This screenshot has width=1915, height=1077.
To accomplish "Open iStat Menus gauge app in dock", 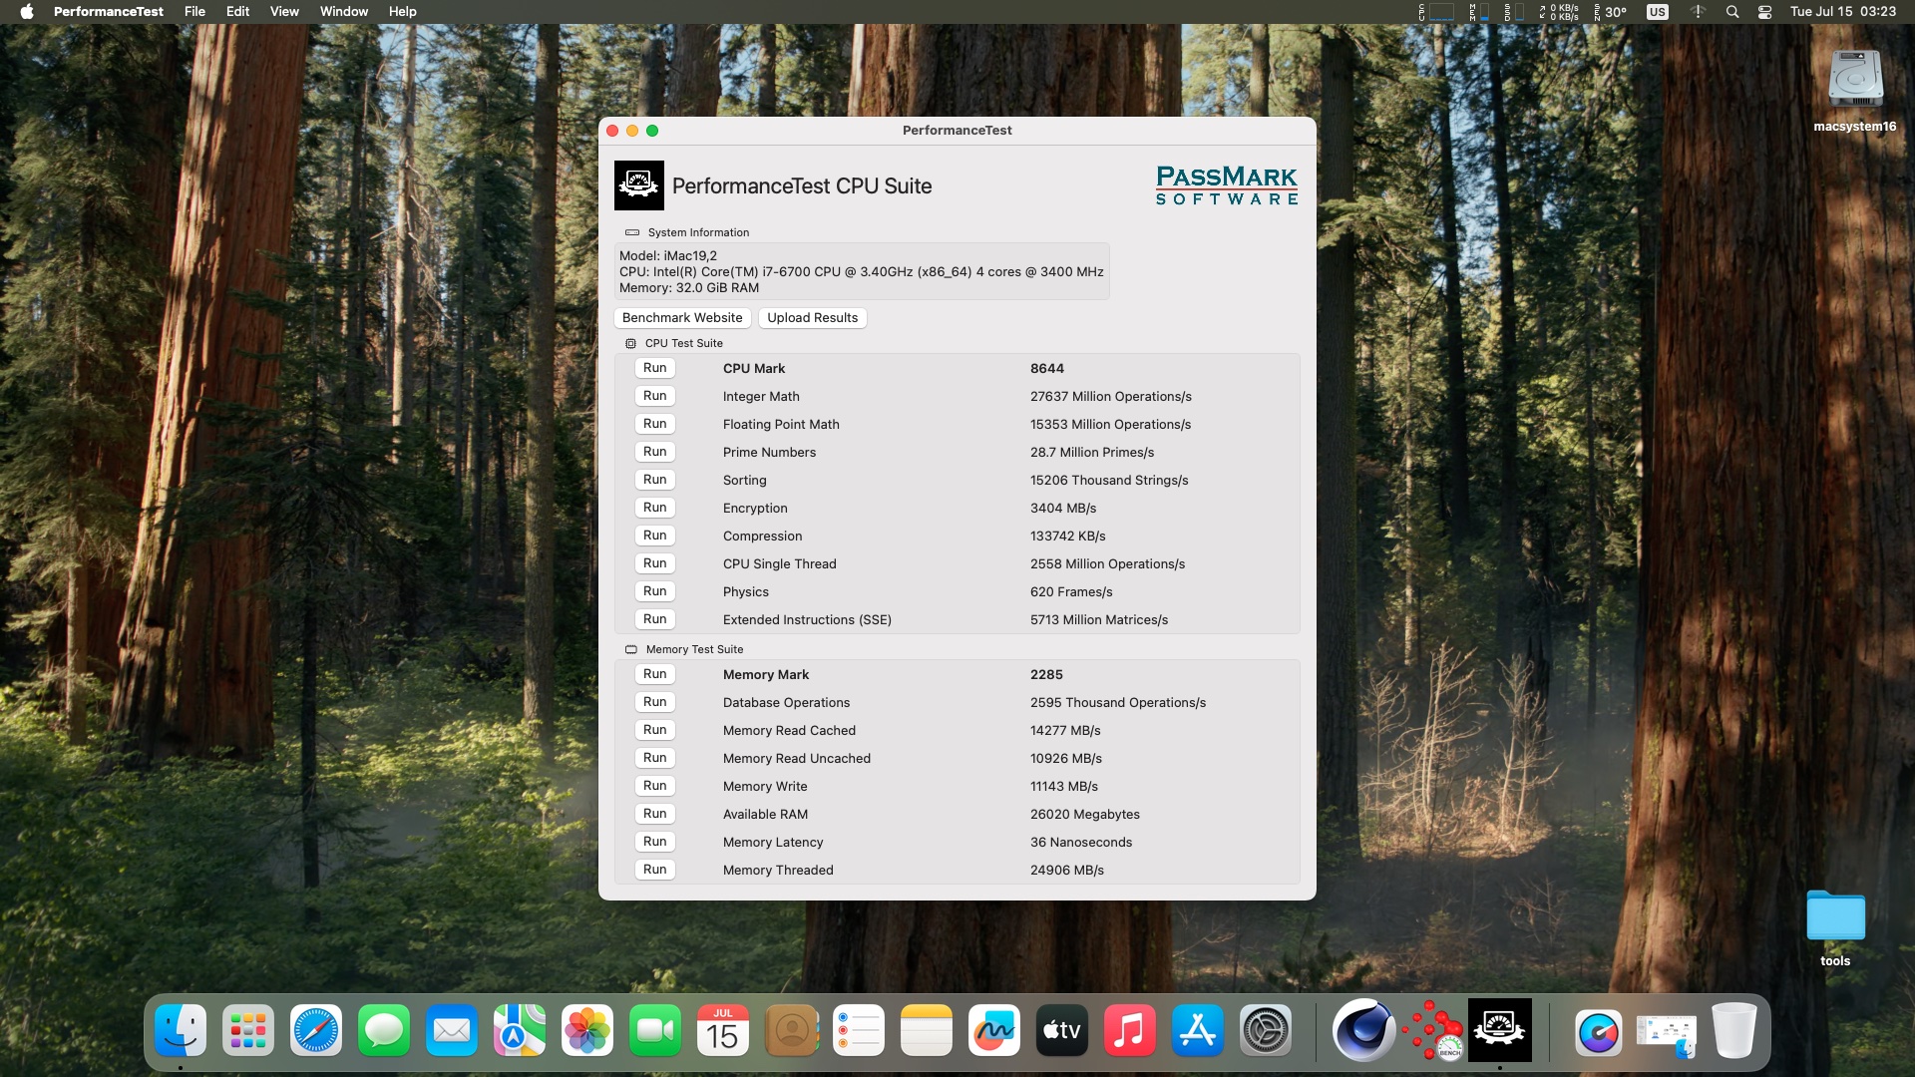I will [1598, 1032].
